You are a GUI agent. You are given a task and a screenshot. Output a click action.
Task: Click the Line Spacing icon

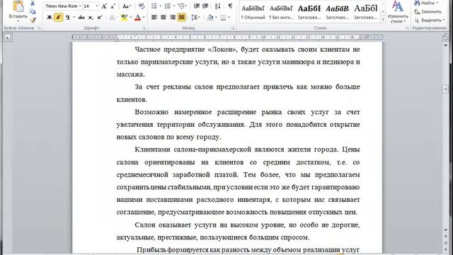point(194,18)
